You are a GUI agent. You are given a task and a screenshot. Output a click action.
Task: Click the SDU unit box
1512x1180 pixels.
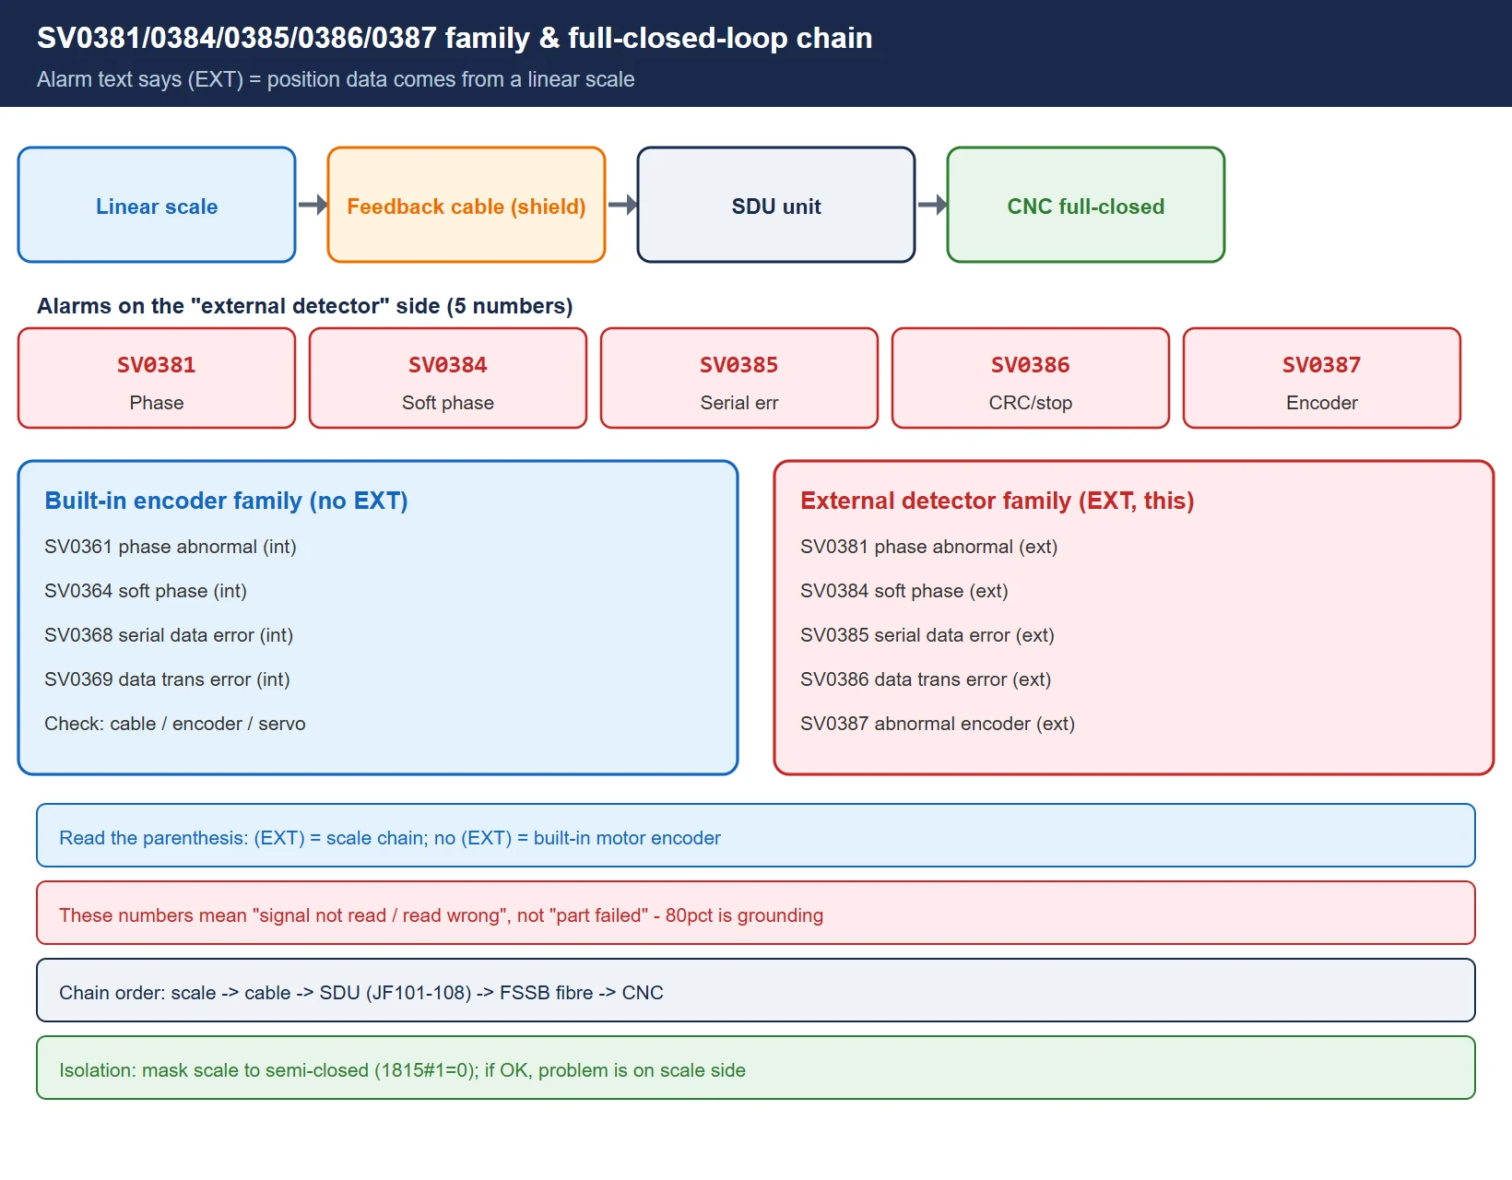tap(776, 205)
